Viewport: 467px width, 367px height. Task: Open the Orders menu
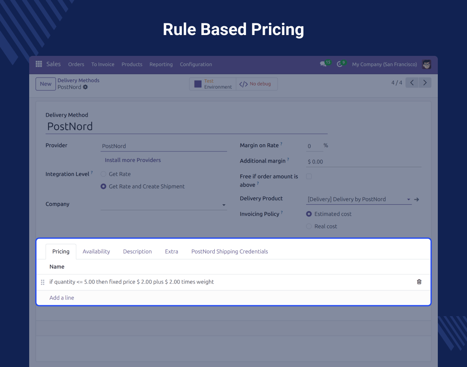point(76,64)
